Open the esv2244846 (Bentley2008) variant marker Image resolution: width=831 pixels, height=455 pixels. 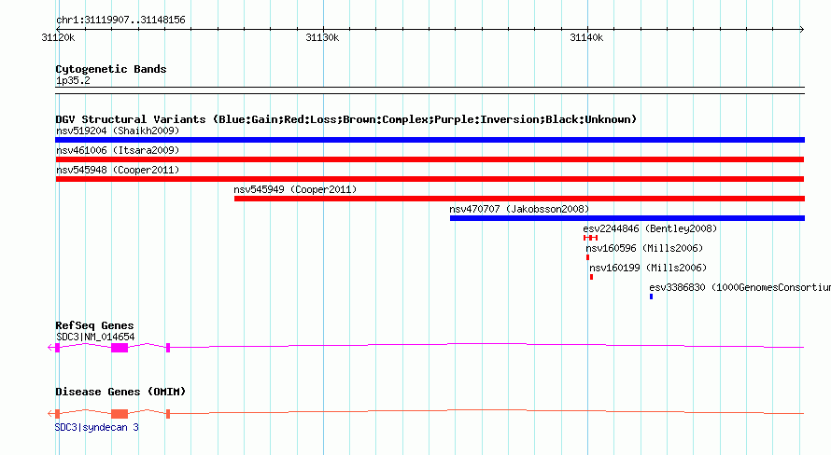click(590, 238)
